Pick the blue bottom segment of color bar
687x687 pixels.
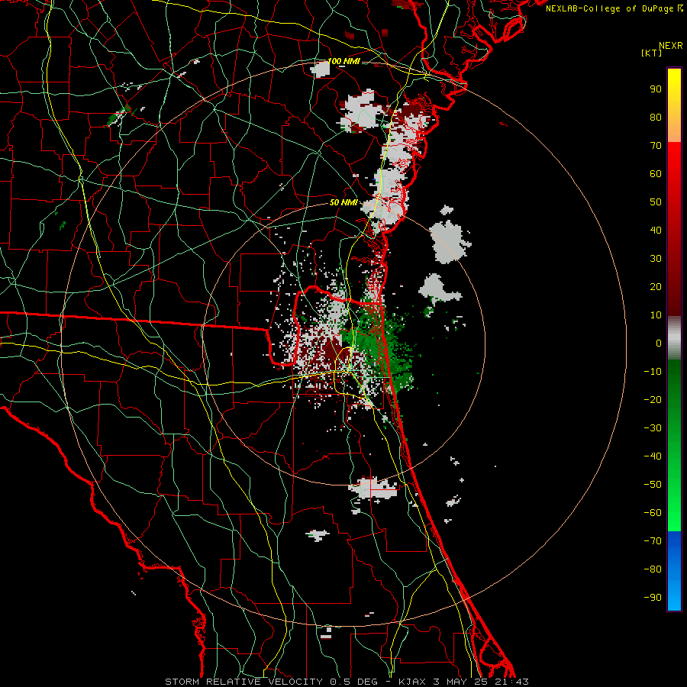coord(674,571)
